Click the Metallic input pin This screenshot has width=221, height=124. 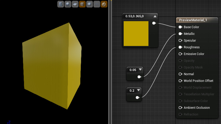click(180, 34)
